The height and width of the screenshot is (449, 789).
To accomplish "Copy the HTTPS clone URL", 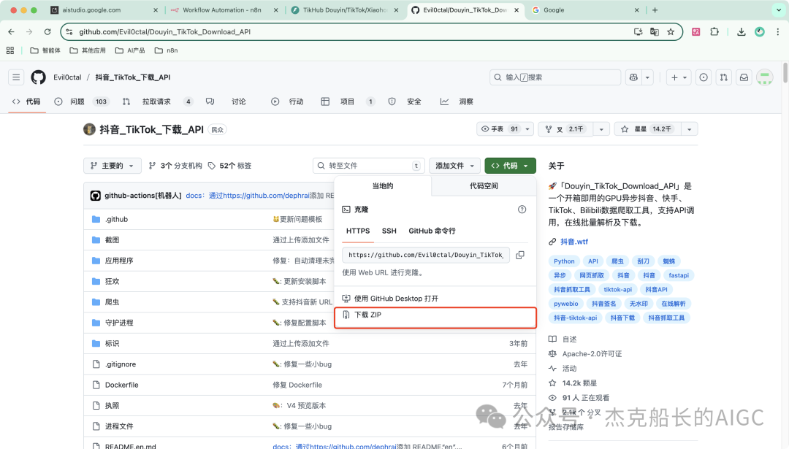I will [x=520, y=255].
